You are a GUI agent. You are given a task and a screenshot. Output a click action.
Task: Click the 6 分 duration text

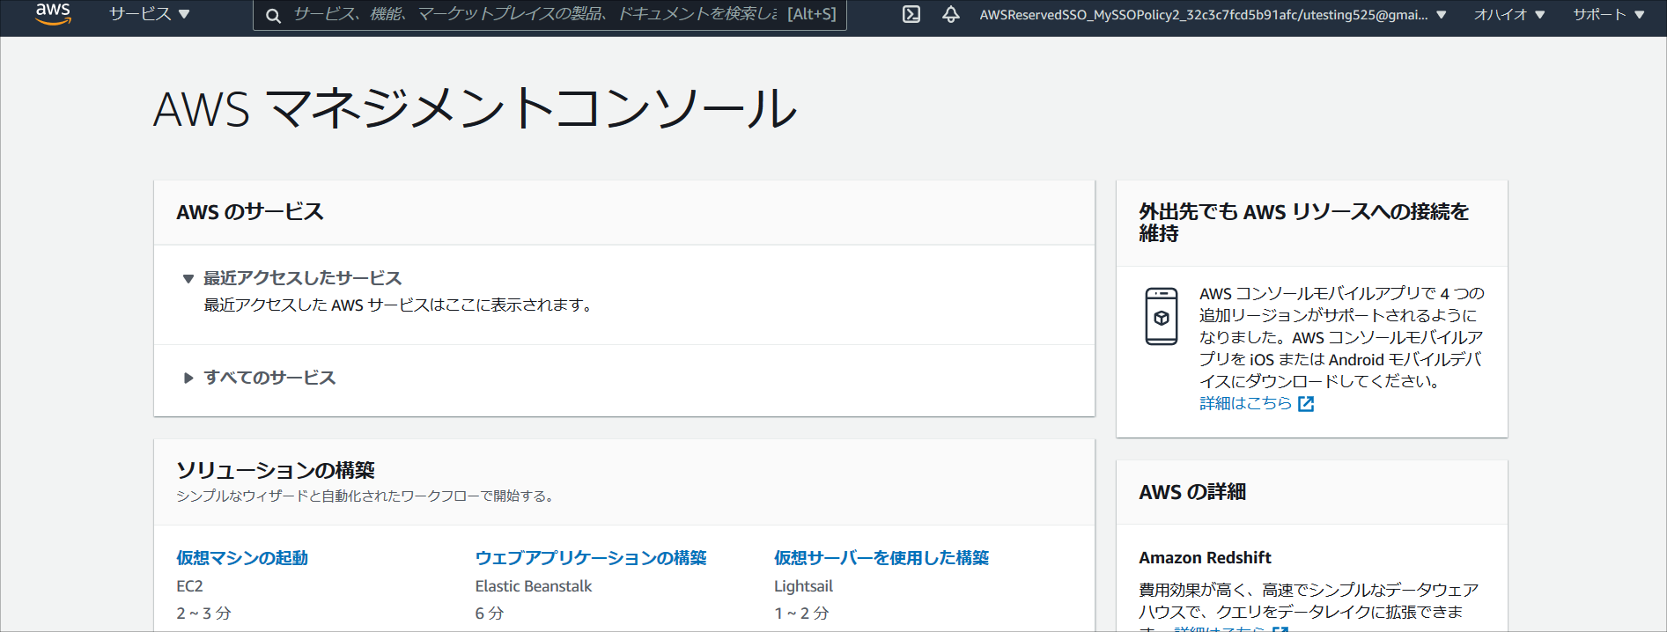[490, 614]
